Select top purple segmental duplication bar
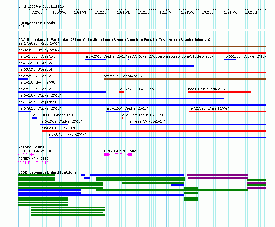This screenshot has height=227, width=275. coord(218,175)
